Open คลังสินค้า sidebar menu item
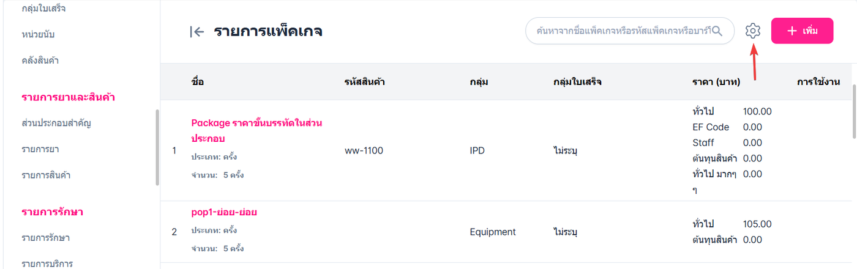Viewport: 857px width, 269px height. pyautogui.click(x=40, y=61)
